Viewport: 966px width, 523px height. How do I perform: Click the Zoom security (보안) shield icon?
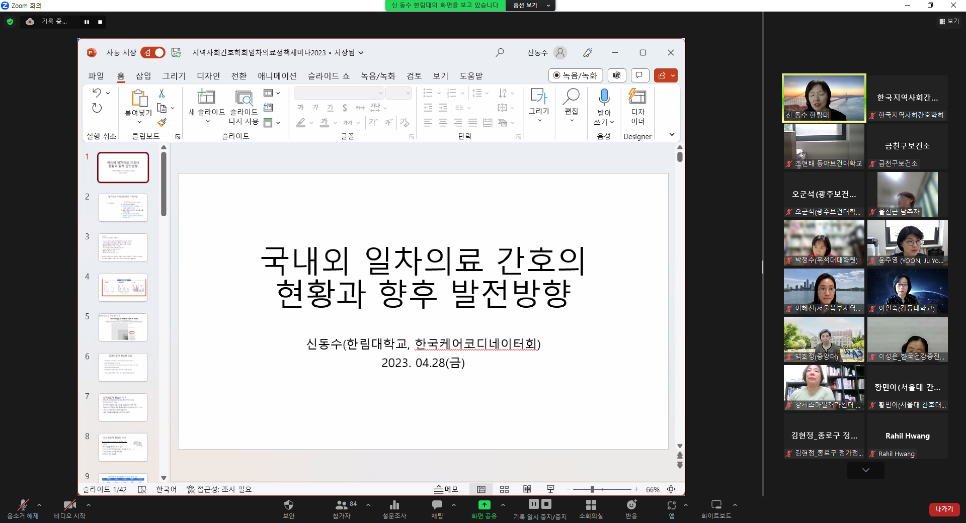(x=288, y=505)
